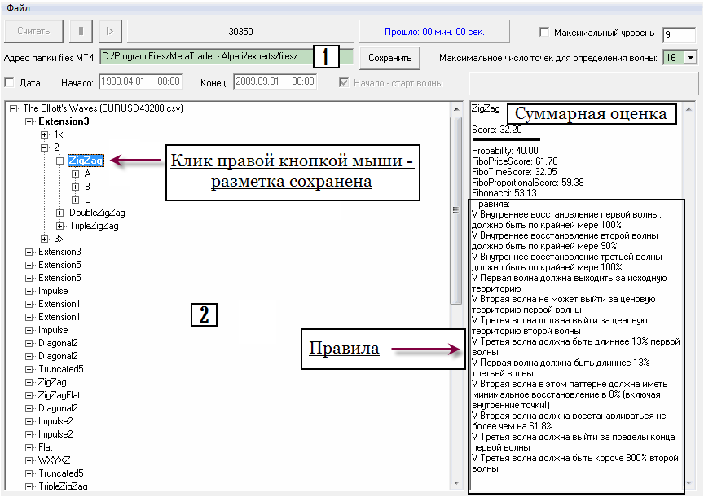The image size is (704, 497).
Task: Collapse the selected ZigZag node
Action: tap(59, 161)
